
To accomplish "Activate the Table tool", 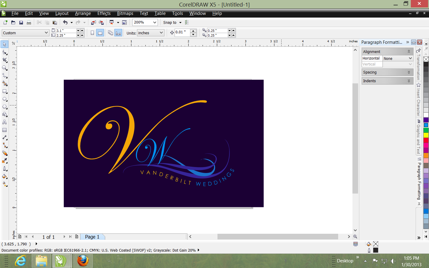I will 4,130.
